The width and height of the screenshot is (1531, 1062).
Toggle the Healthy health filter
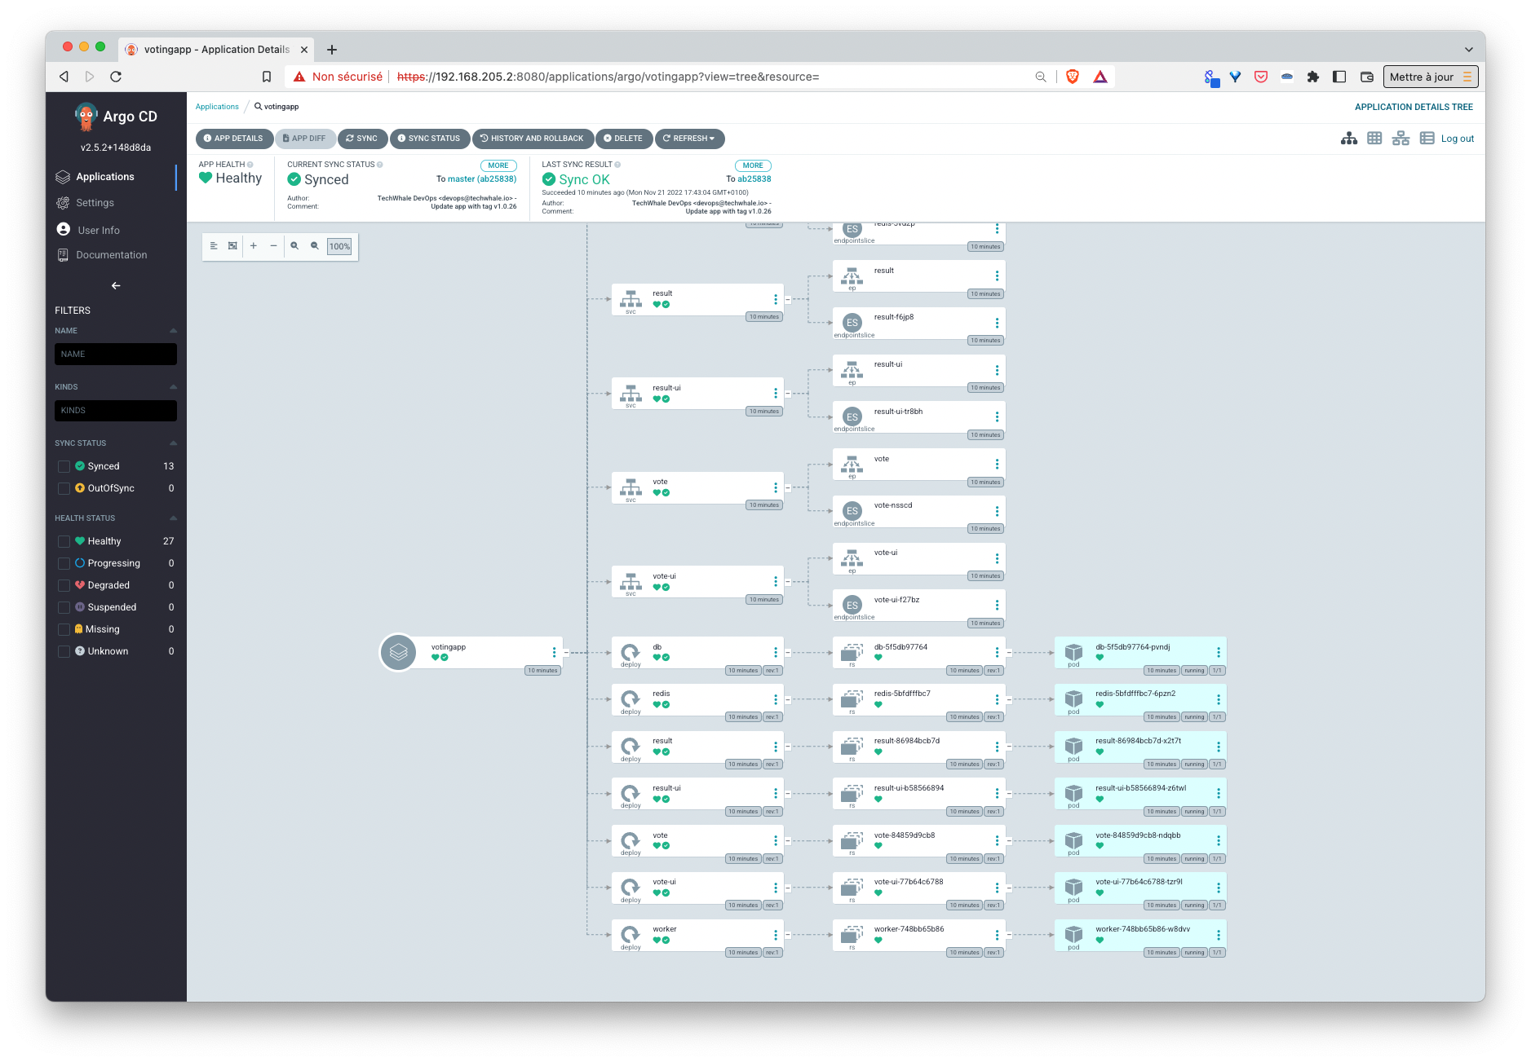click(x=64, y=541)
